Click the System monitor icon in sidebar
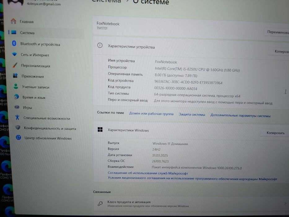289x217 pixels. [14, 32]
